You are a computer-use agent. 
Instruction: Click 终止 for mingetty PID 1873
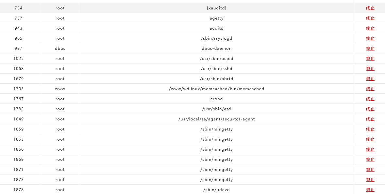point(370,180)
